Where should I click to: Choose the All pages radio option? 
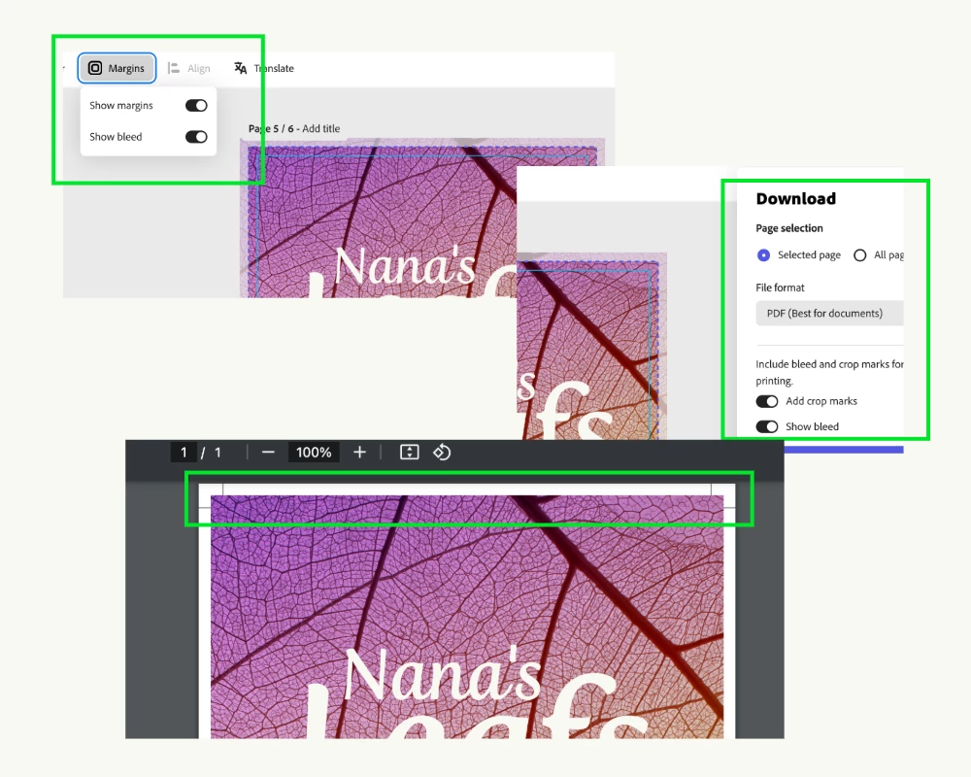tap(859, 255)
